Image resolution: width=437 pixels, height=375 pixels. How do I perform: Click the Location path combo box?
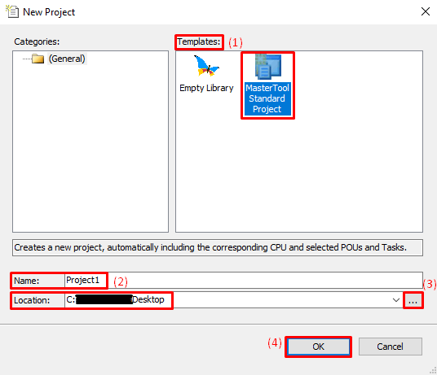tap(233, 300)
